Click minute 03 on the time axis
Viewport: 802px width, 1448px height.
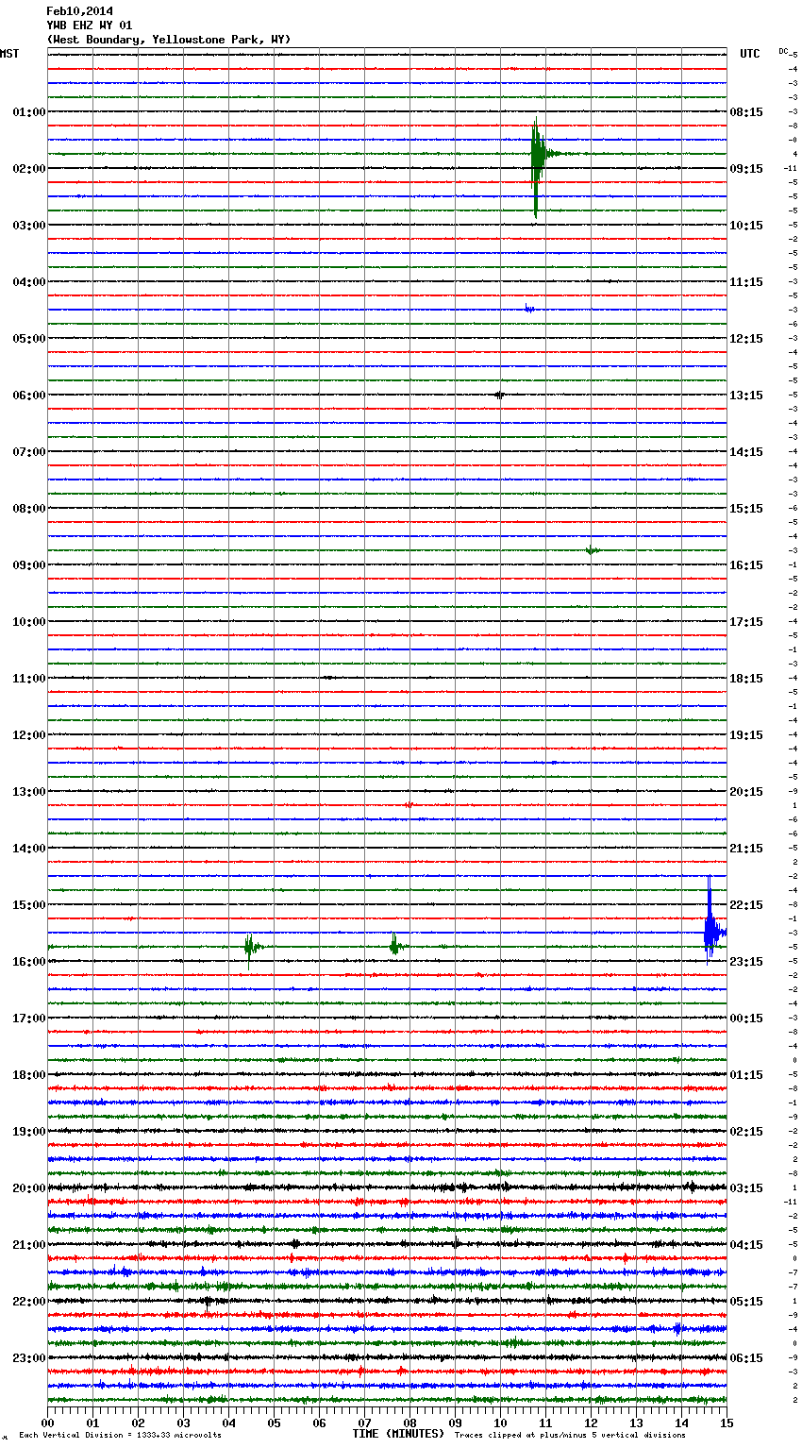(183, 1423)
